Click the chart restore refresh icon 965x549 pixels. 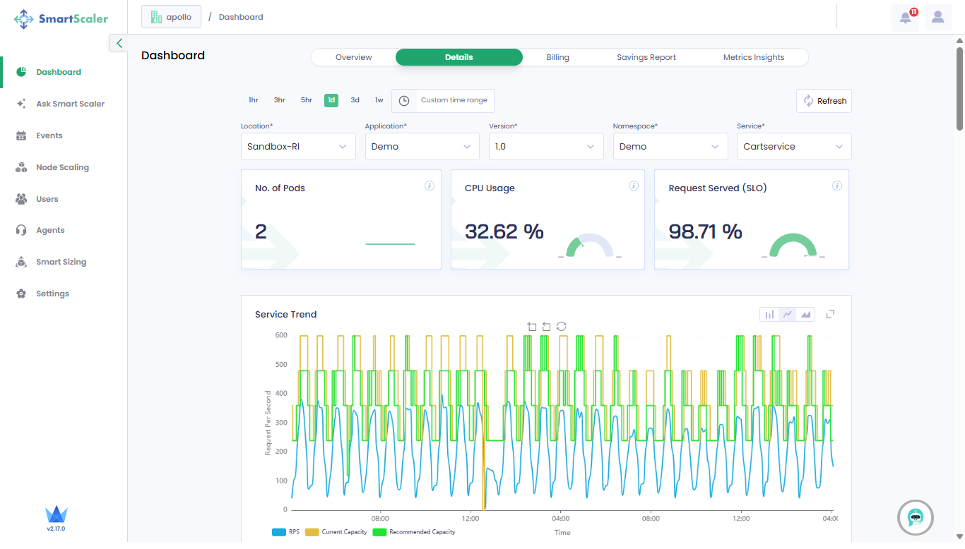pyautogui.click(x=561, y=326)
